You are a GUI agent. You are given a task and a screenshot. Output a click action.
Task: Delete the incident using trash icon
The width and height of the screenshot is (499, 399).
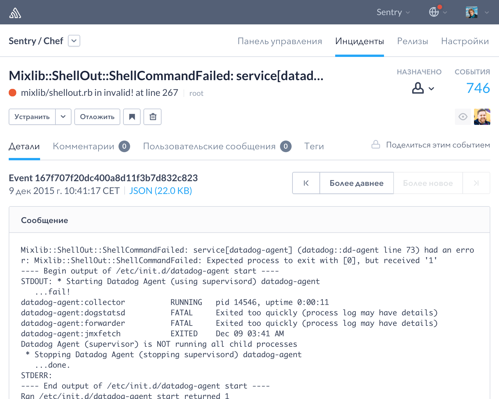153,117
